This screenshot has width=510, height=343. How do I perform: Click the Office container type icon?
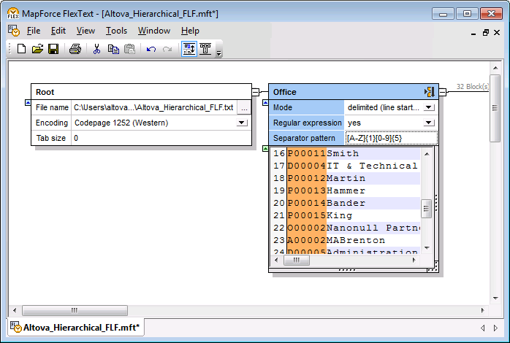pos(429,92)
